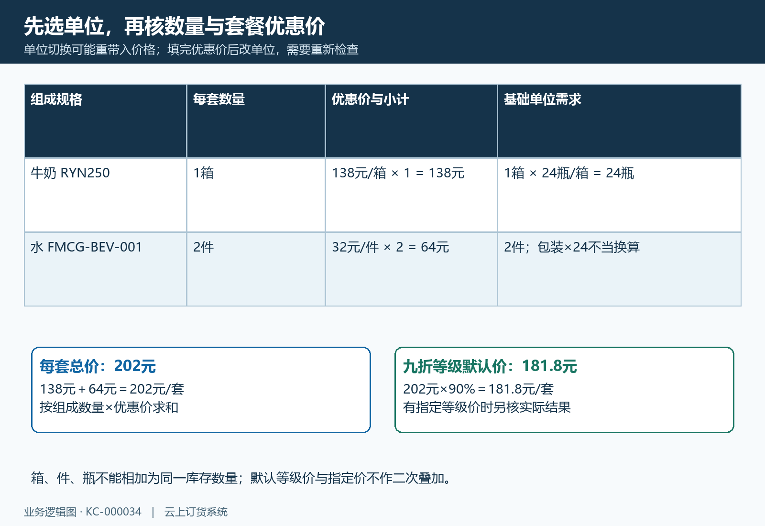Image resolution: width=765 pixels, height=526 pixels.
Task: Select the 优惠价与小计 column header
Action: click(411, 121)
